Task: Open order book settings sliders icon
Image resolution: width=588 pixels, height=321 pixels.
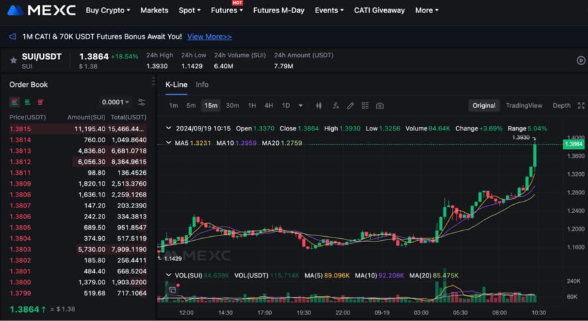Action: (x=141, y=102)
